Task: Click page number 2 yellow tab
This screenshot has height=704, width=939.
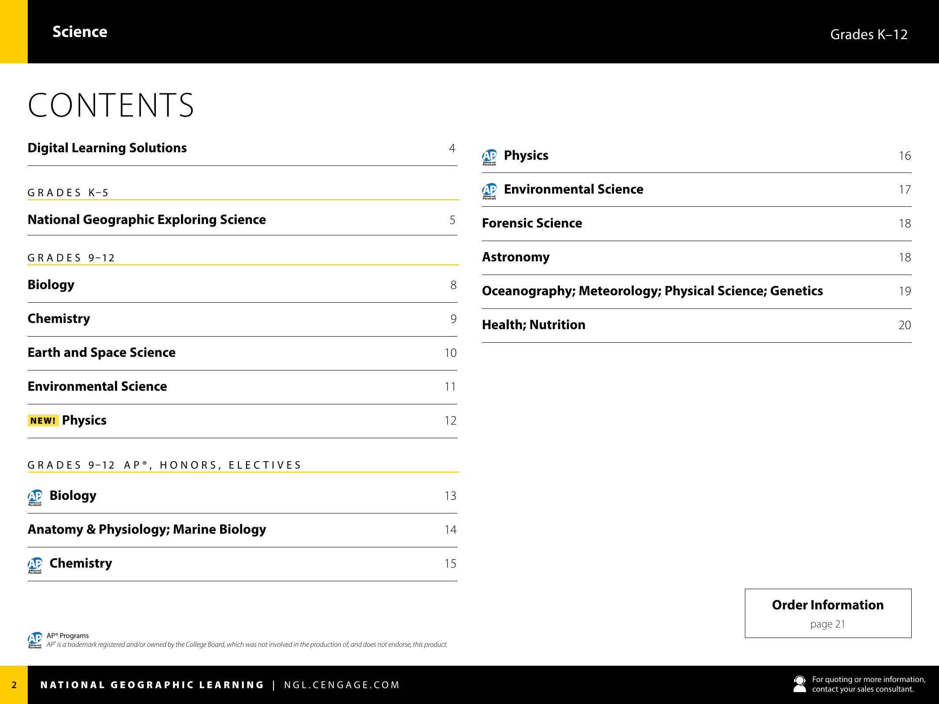Action: tap(14, 685)
